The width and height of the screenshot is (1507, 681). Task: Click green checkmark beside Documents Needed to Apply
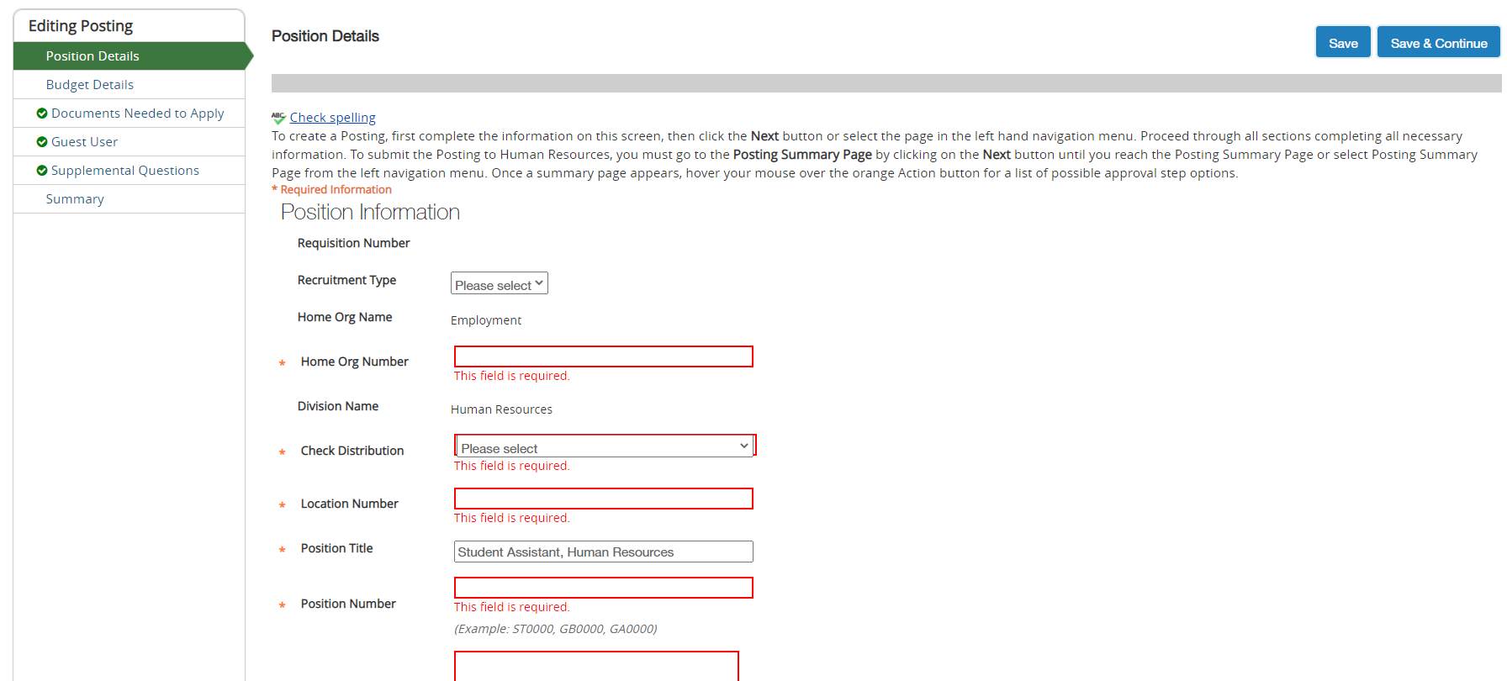[x=42, y=113]
